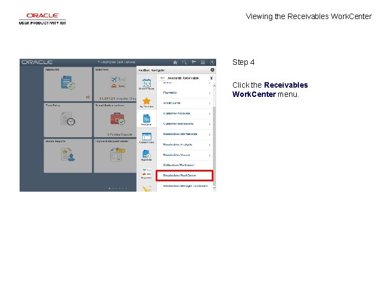Open the Status Reports tile
This screenshot has height=294, width=392.
(68, 156)
